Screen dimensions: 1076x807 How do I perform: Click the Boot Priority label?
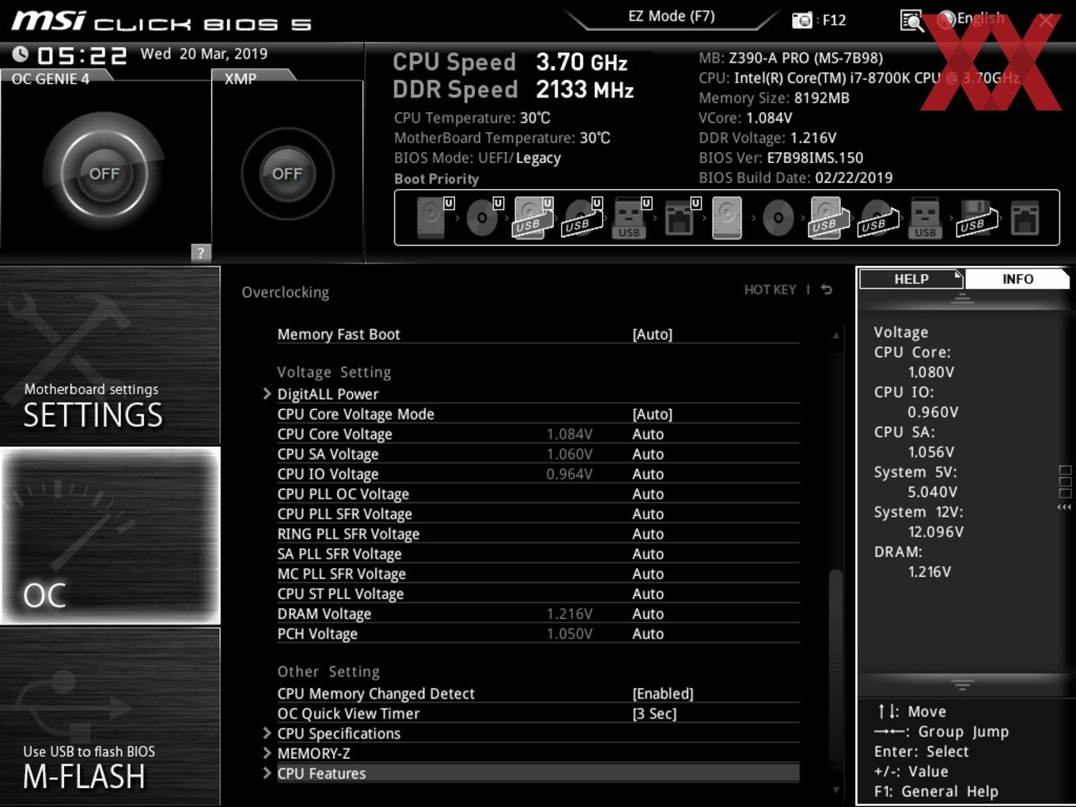tap(437, 179)
